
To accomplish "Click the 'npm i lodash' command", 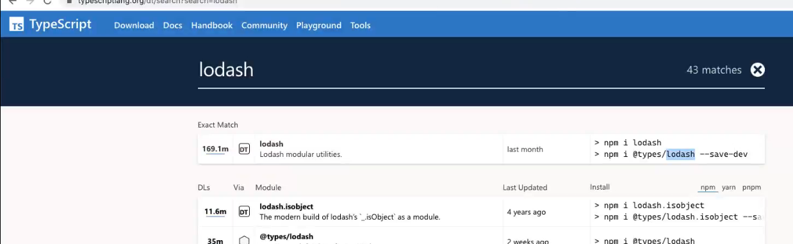I will [x=628, y=143].
